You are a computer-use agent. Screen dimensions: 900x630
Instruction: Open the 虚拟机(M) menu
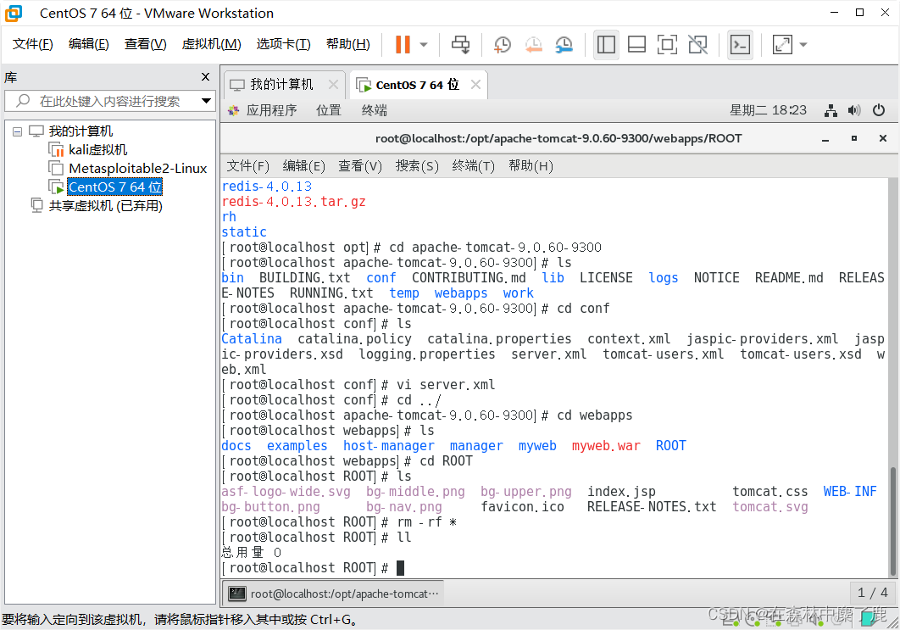[211, 44]
